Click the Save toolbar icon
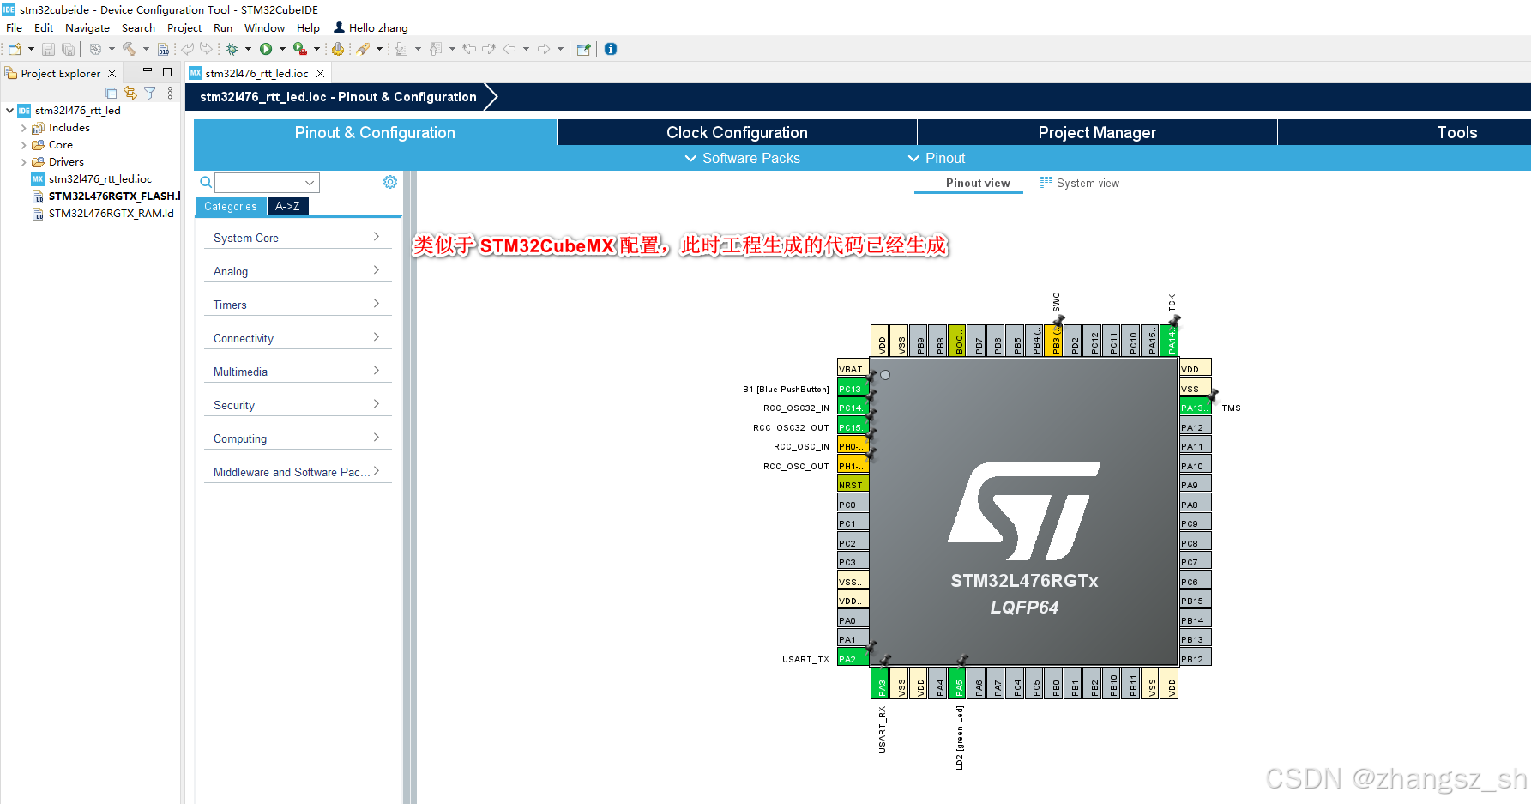Screen dimensions: 1531x804 (x=48, y=49)
